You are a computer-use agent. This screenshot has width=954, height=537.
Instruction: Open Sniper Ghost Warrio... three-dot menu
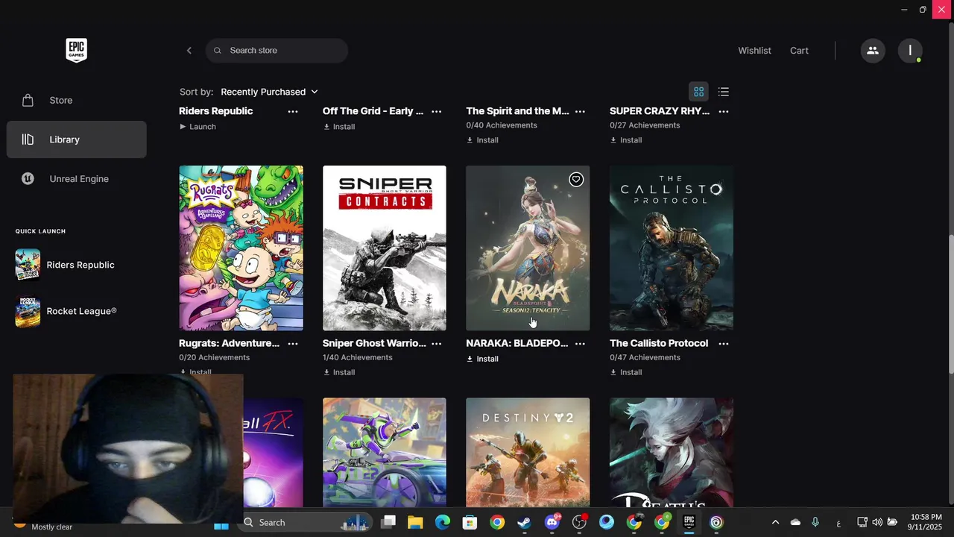click(x=437, y=344)
